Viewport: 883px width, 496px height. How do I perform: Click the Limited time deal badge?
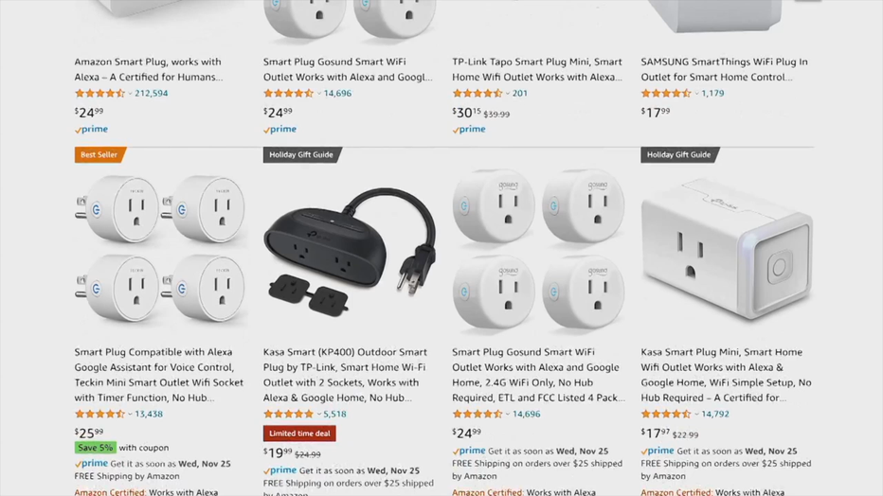click(299, 434)
